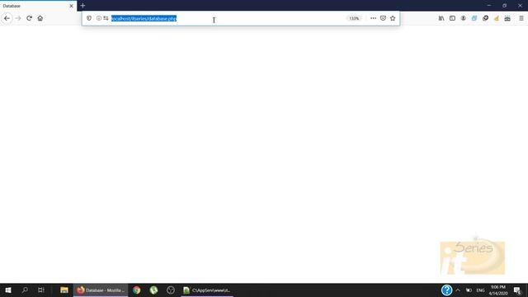Click the blue help question-mark tray icon
This screenshot has width=528, height=297.
coord(446,290)
